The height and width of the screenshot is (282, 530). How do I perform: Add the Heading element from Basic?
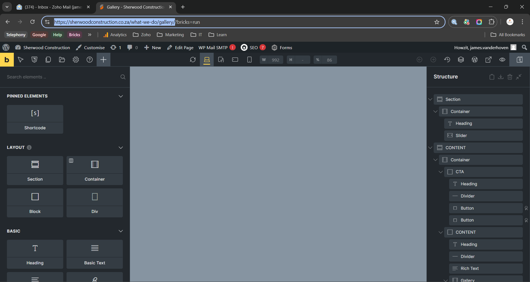coord(35,254)
